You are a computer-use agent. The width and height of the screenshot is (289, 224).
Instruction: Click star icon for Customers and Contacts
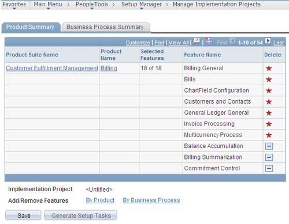pyautogui.click(x=269, y=102)
